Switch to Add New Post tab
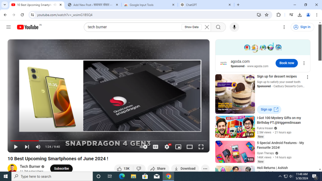The image size is (322, 181). [x=93, y=5]
